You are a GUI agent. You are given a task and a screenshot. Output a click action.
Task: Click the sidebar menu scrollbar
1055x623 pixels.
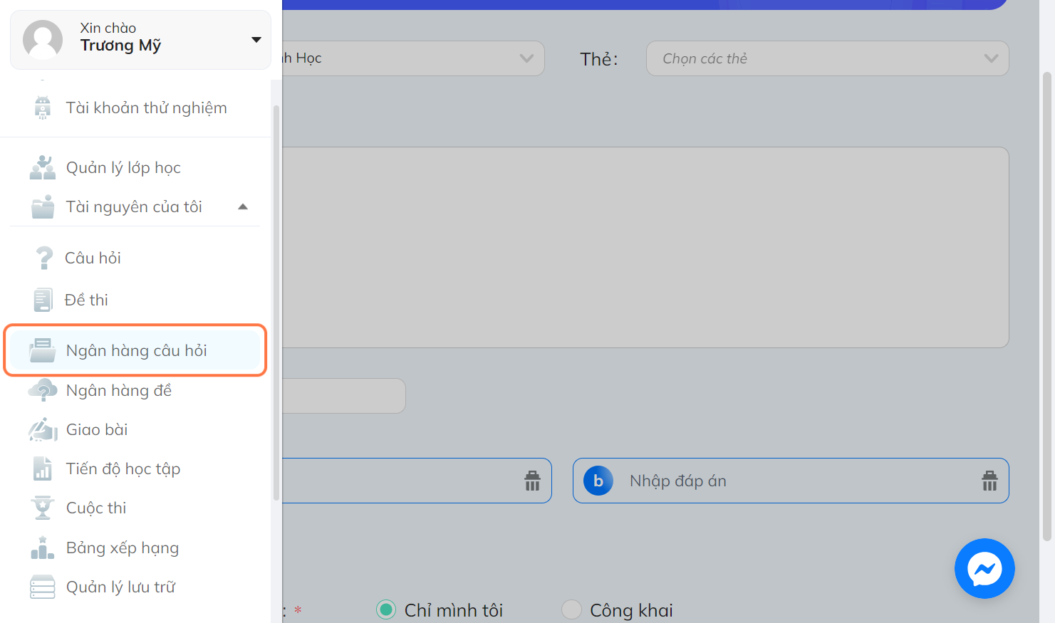(x=276, y=303)
